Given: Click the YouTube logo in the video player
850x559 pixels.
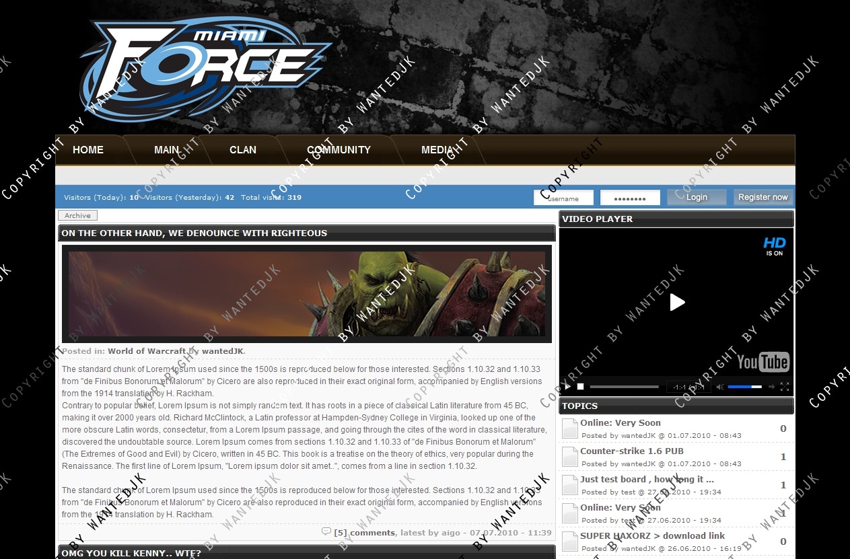Looking at the screenshot, I should (x=763, y=362).
